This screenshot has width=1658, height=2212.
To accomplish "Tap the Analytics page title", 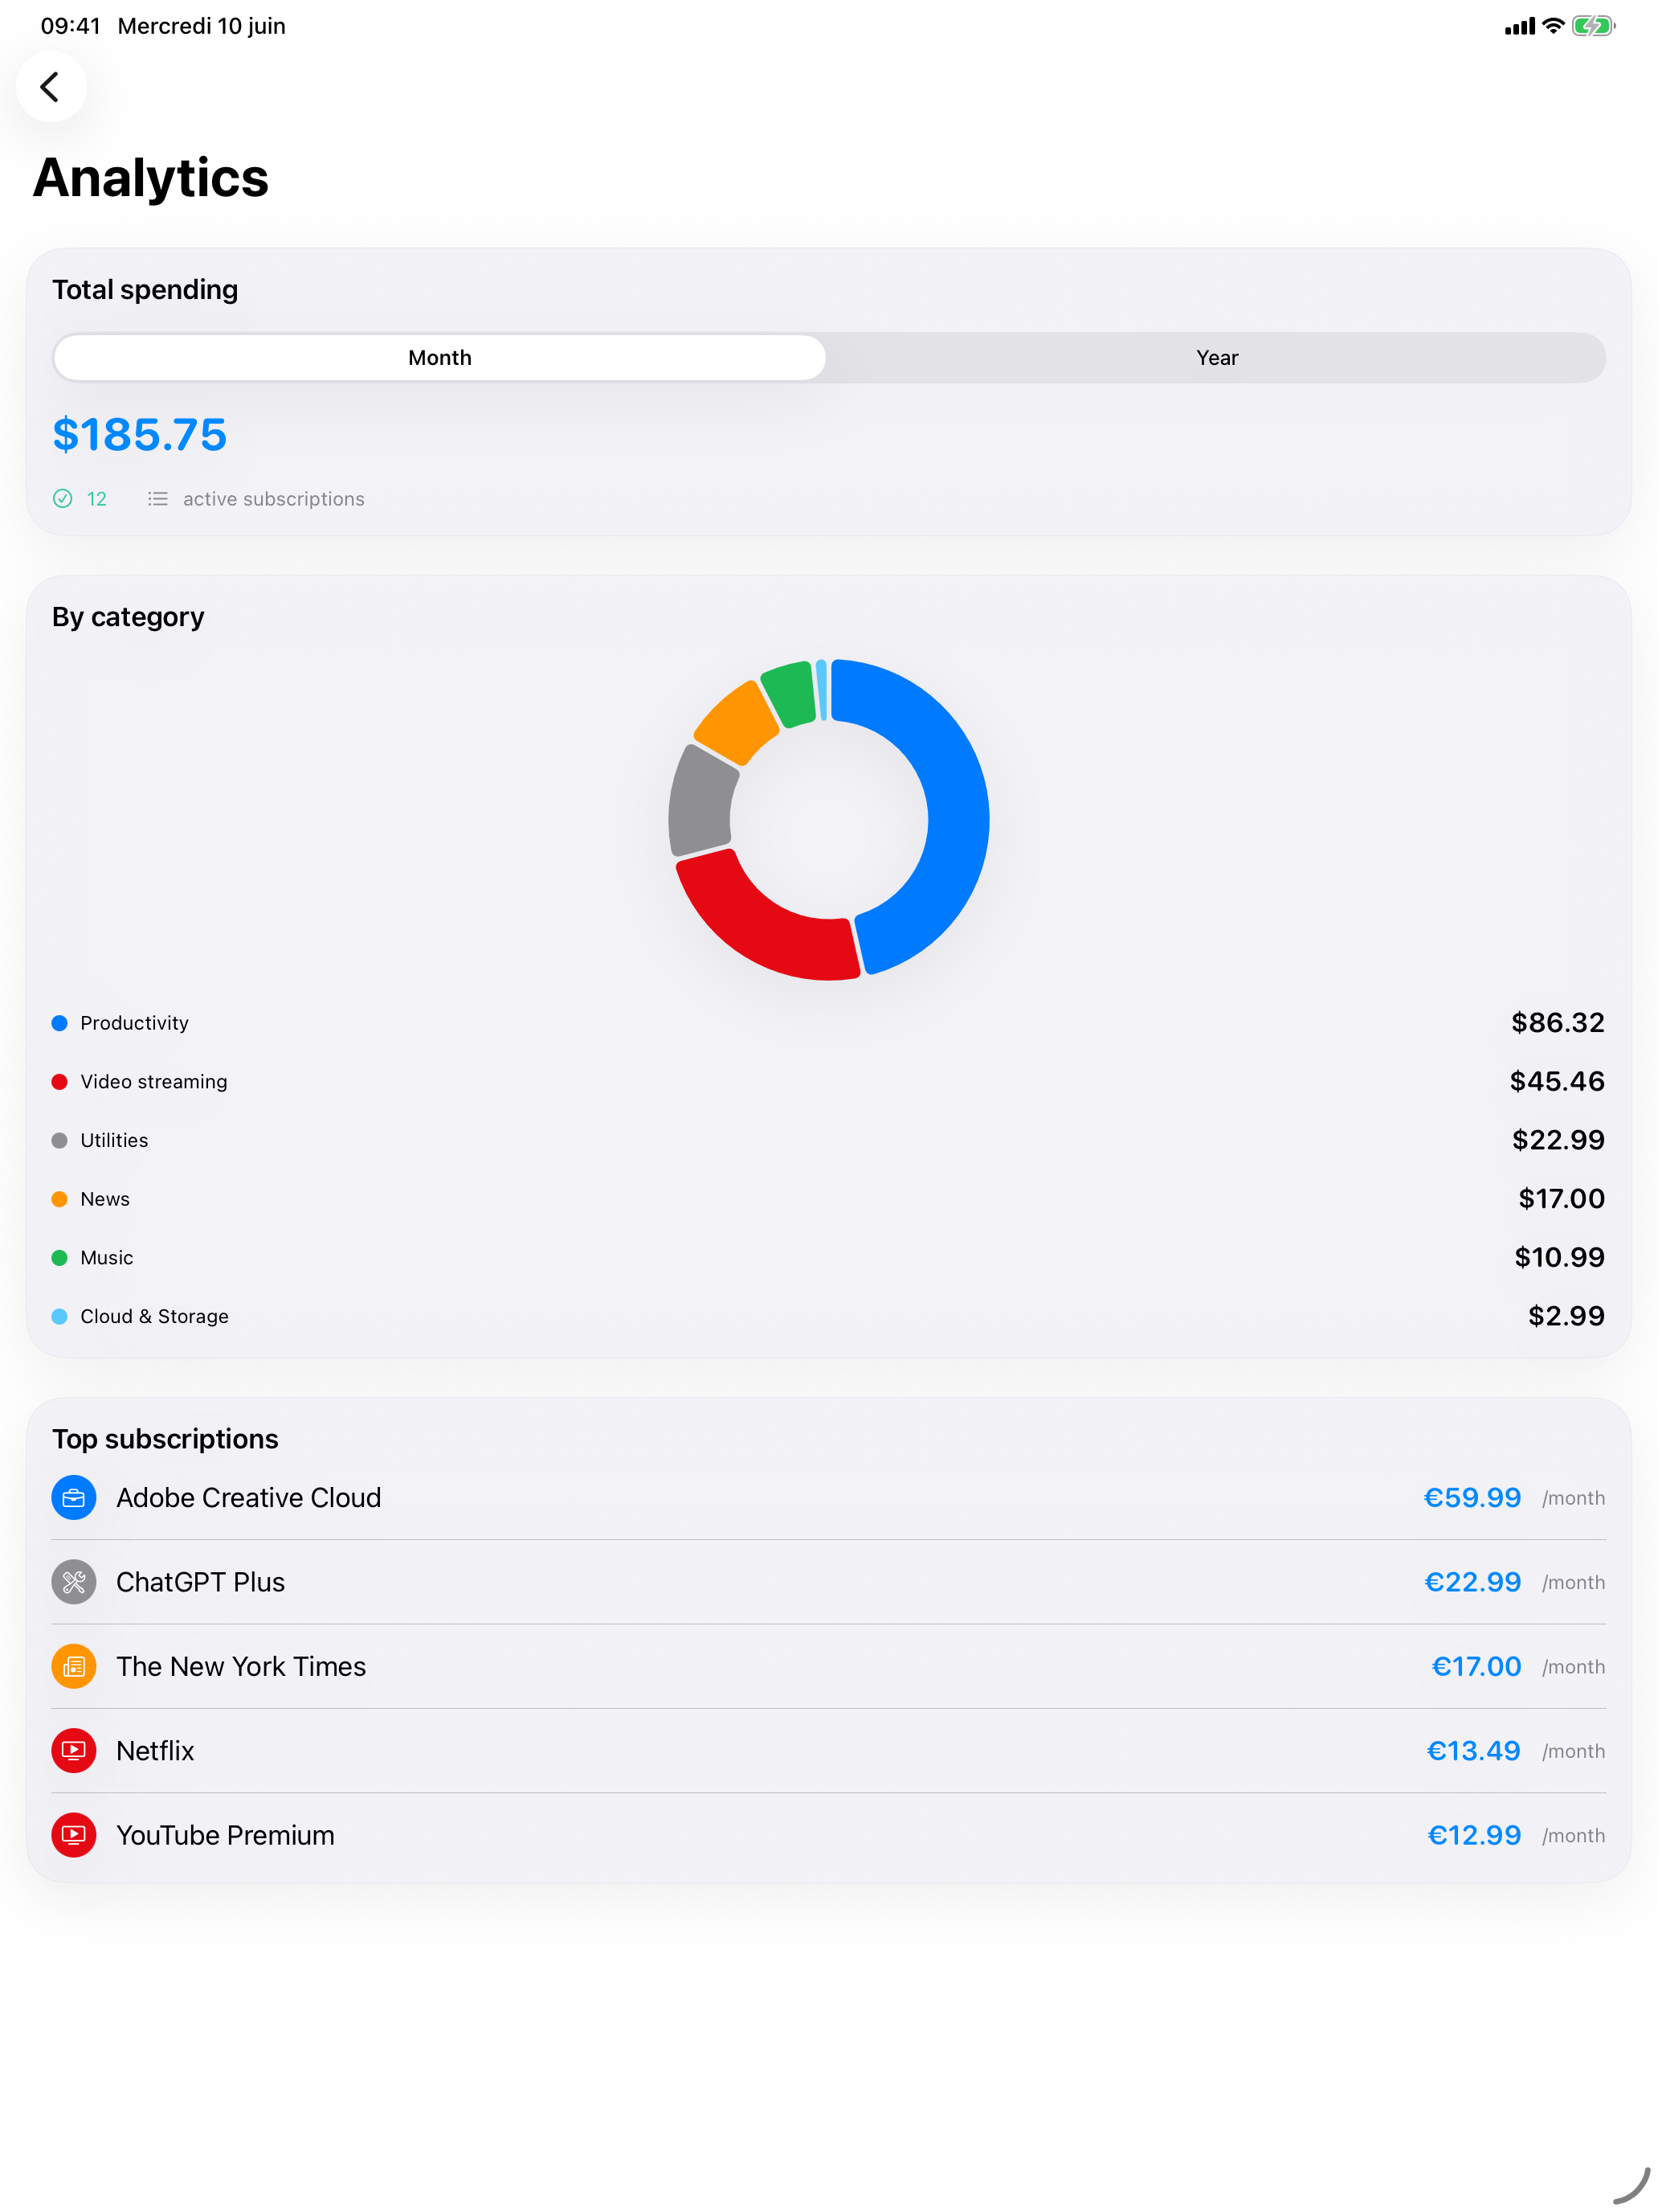I will (151, 178).
